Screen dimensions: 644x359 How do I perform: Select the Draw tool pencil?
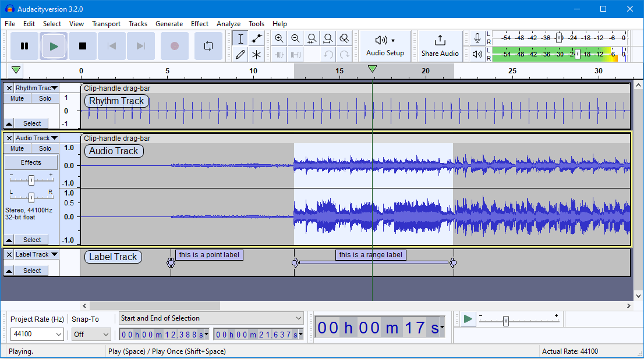coord(240,54)
